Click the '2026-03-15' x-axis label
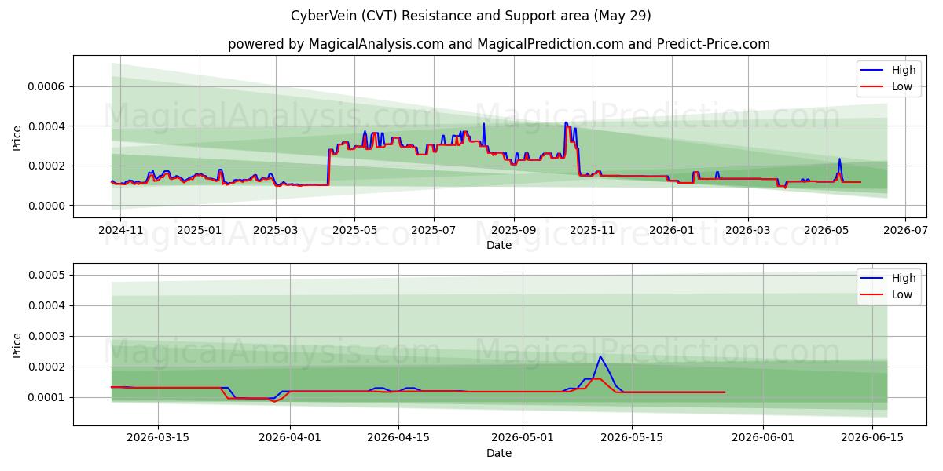This screenshot has height=471, width=943. tap(158, 438)
